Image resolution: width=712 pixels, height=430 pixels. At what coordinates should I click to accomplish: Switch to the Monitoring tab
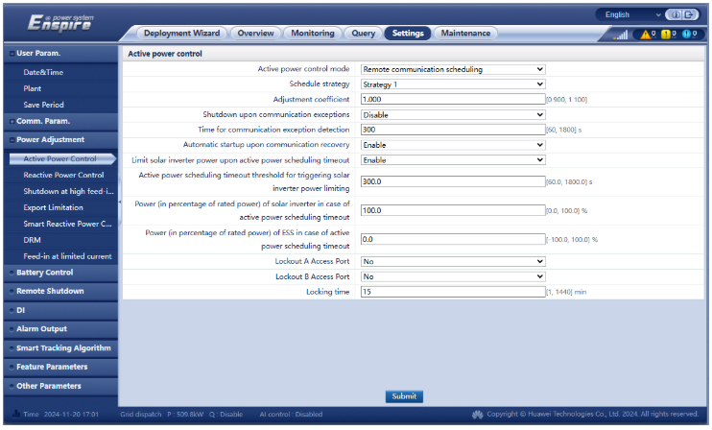coord(313,34)
